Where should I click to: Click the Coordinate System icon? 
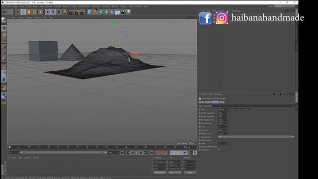click(x=65, y=12)
